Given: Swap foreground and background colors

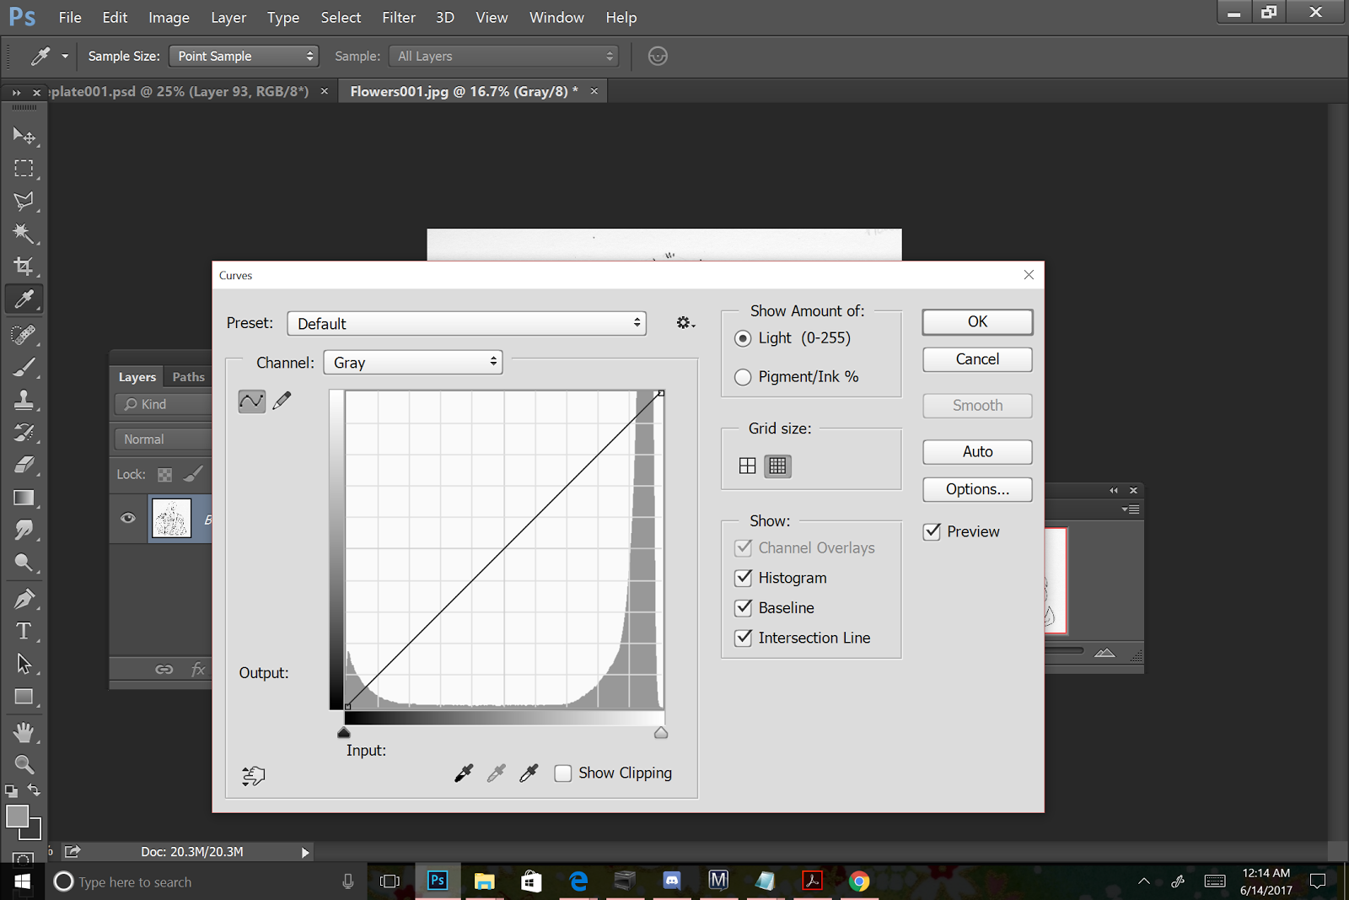Looking at the screenshot, I should point(34,790).
